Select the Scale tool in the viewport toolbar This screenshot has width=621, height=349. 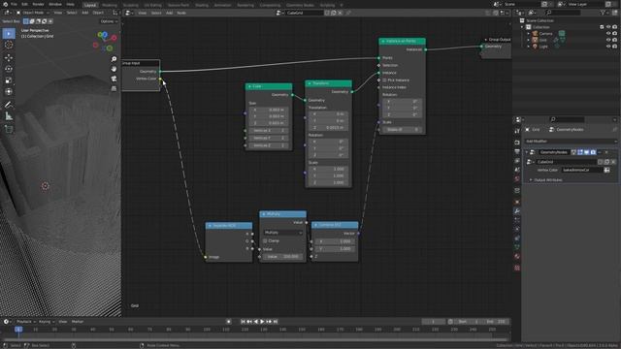9,80
